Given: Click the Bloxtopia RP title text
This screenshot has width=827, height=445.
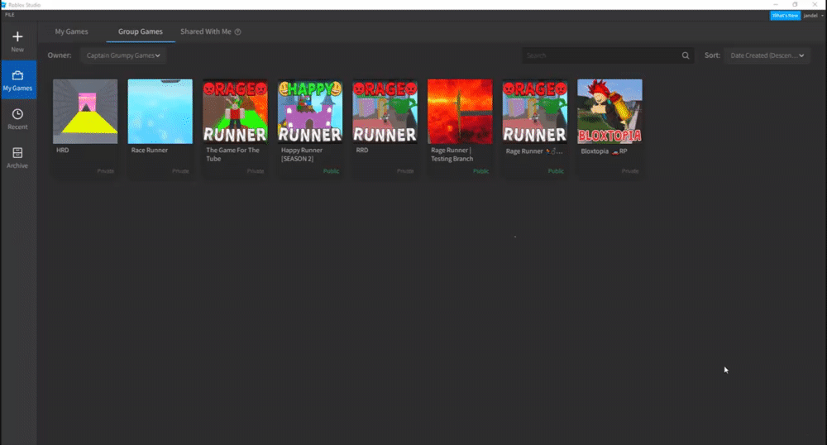Looking at the screenshot, I should click(x=604, y=151).
